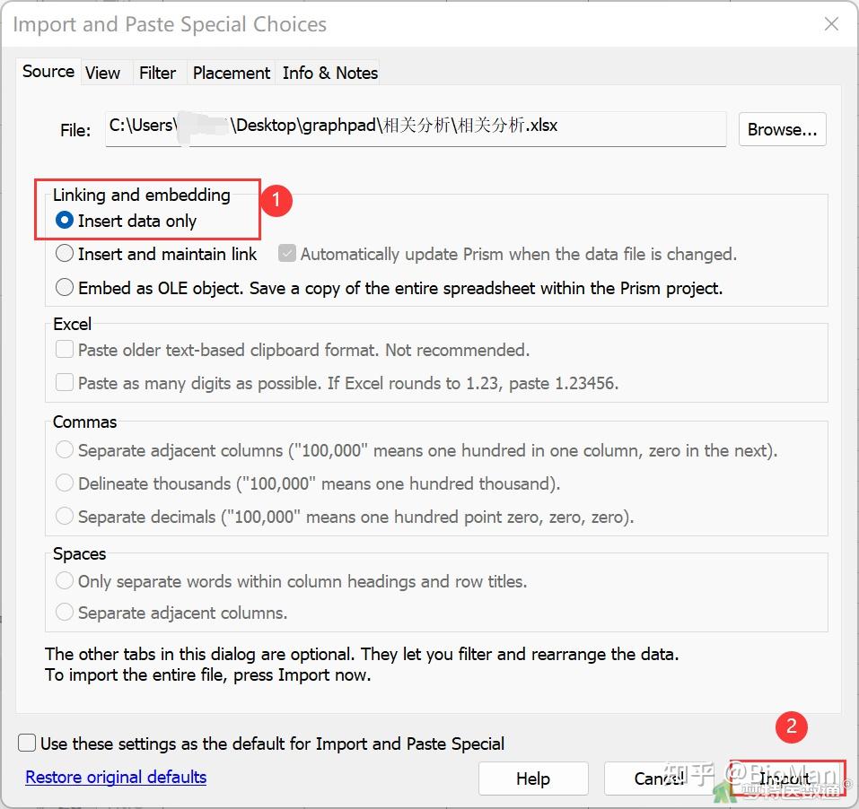The height and width of the screenshot is (809, 859).
Task: Enable Paste as many digits as possible
Action: (65, 383)
